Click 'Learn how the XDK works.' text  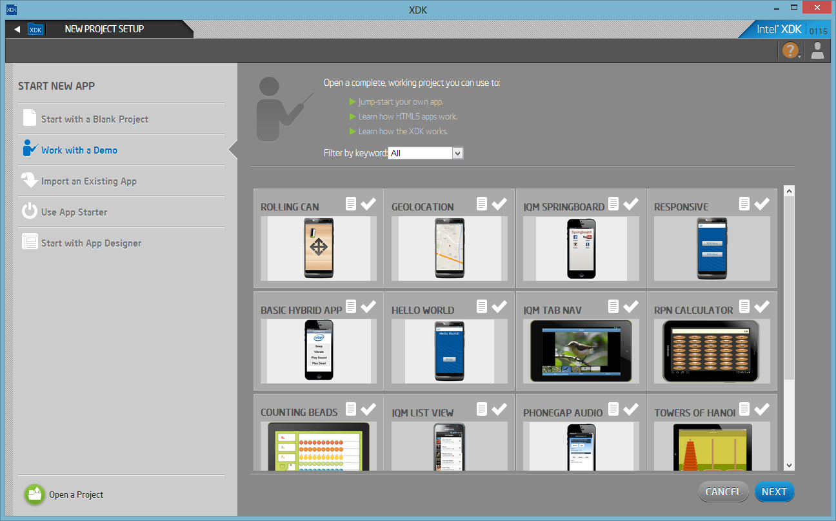tap(403, 132)
